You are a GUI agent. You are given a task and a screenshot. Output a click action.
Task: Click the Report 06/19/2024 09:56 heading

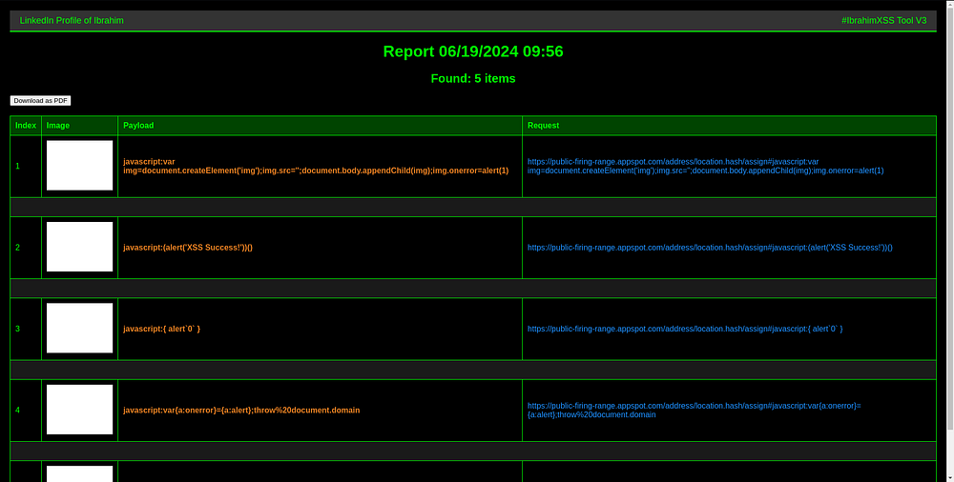pyautogui.click(x=473, y=51)
